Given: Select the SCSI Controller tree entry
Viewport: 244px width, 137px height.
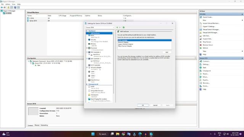Looking at the screenshot, I should pyautogui.click(x=95, y=65).
